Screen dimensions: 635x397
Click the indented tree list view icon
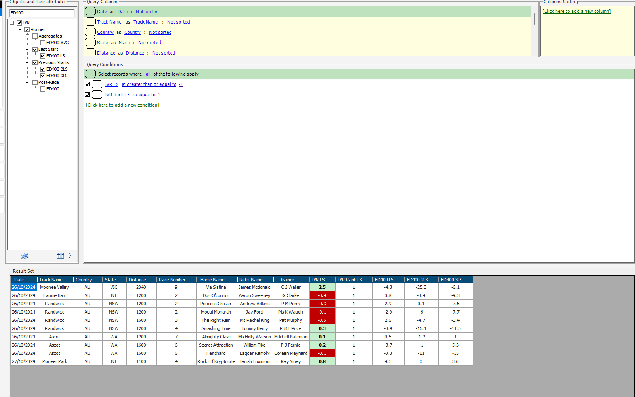(x=72, y=256)
